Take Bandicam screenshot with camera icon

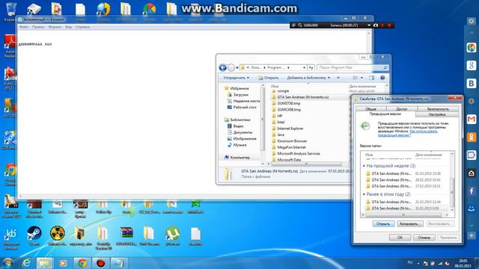(376, 25)
